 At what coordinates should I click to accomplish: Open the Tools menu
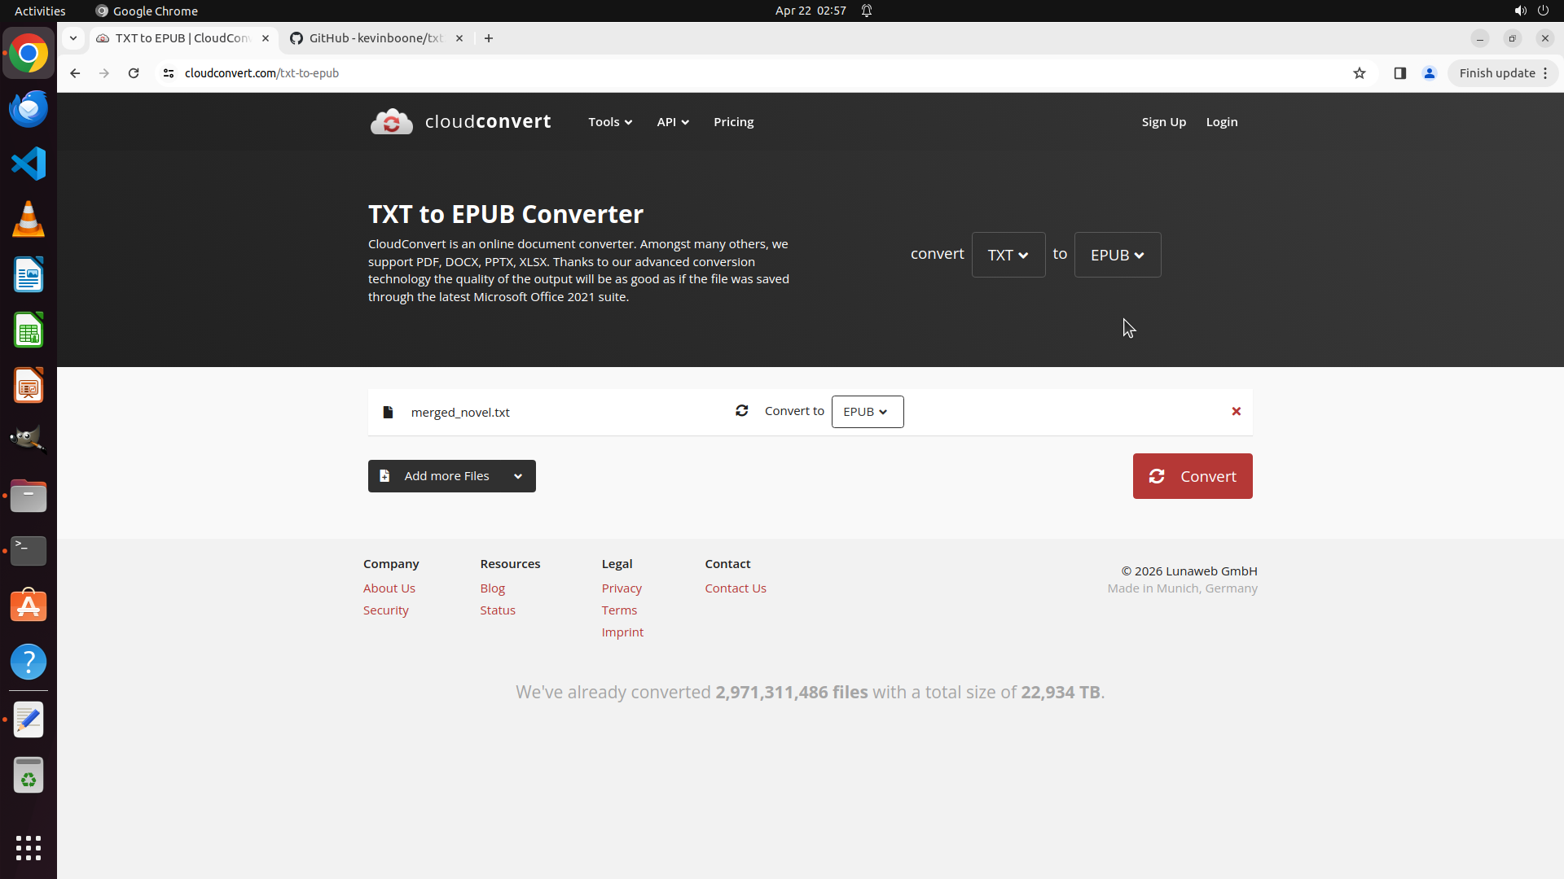pyautogui.click(x=609, y=122)
